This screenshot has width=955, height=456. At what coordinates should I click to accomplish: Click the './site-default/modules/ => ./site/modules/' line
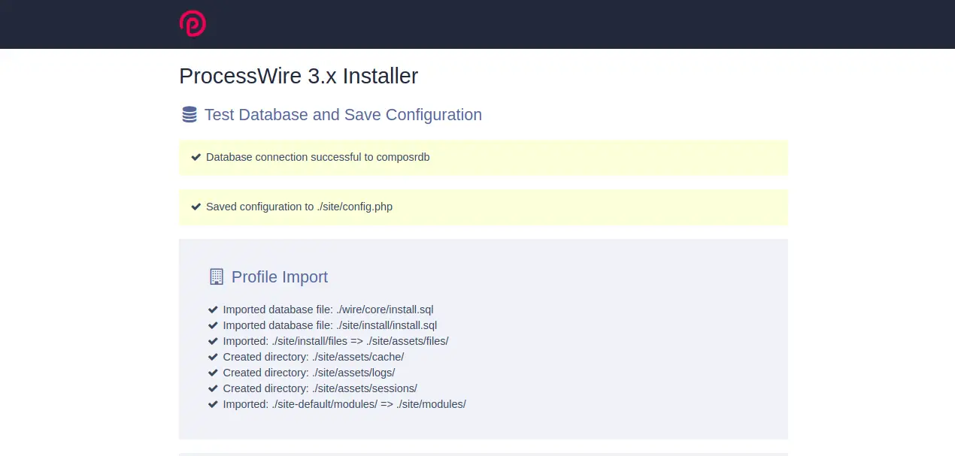[344, 404]
